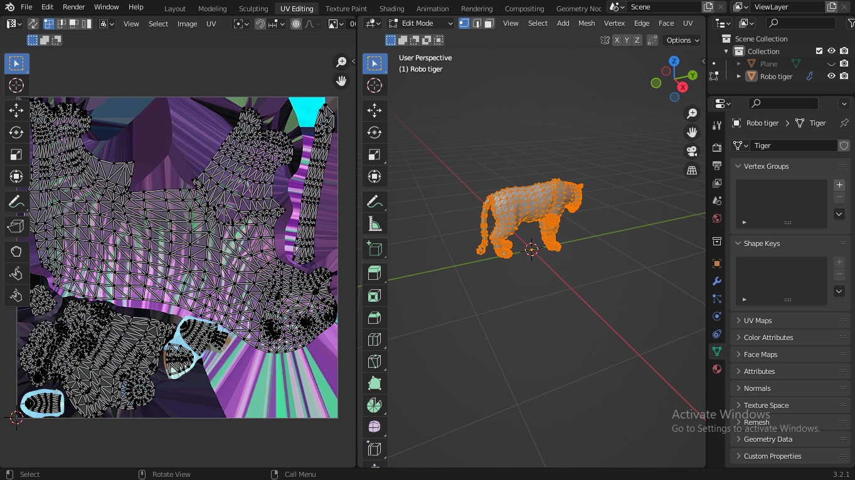Screen dimensions: 855x480
Task: Activate the Rotate tool in UV editor
Action: tap(16, 132)
